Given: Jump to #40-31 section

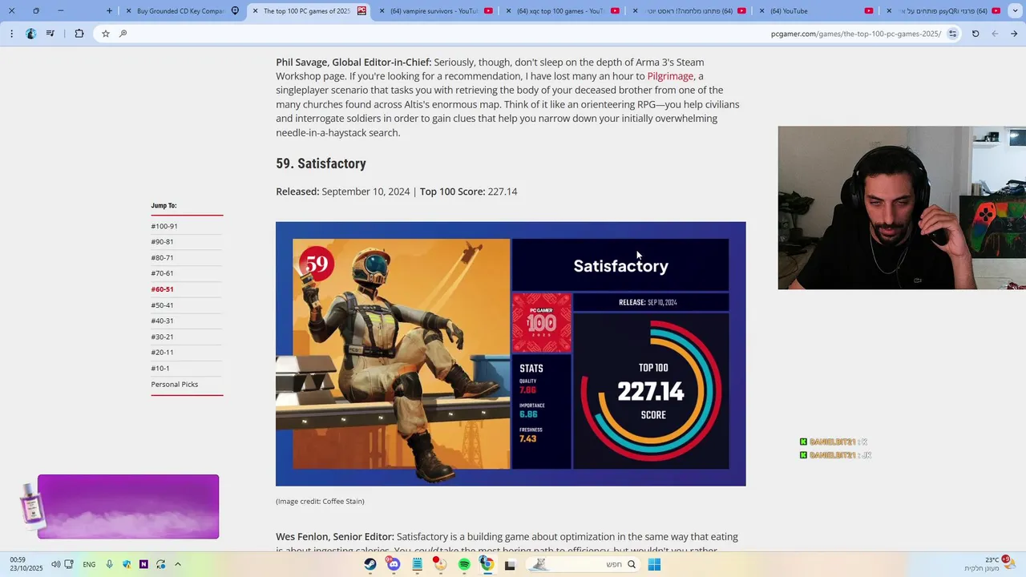Looking at the screenshot, I should pyautogui.click(x=162, y=321).
